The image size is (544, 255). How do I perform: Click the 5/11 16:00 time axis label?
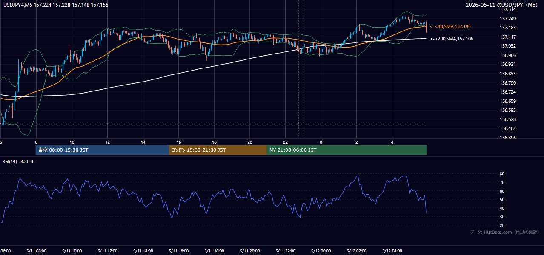click(x=178, y=251)
